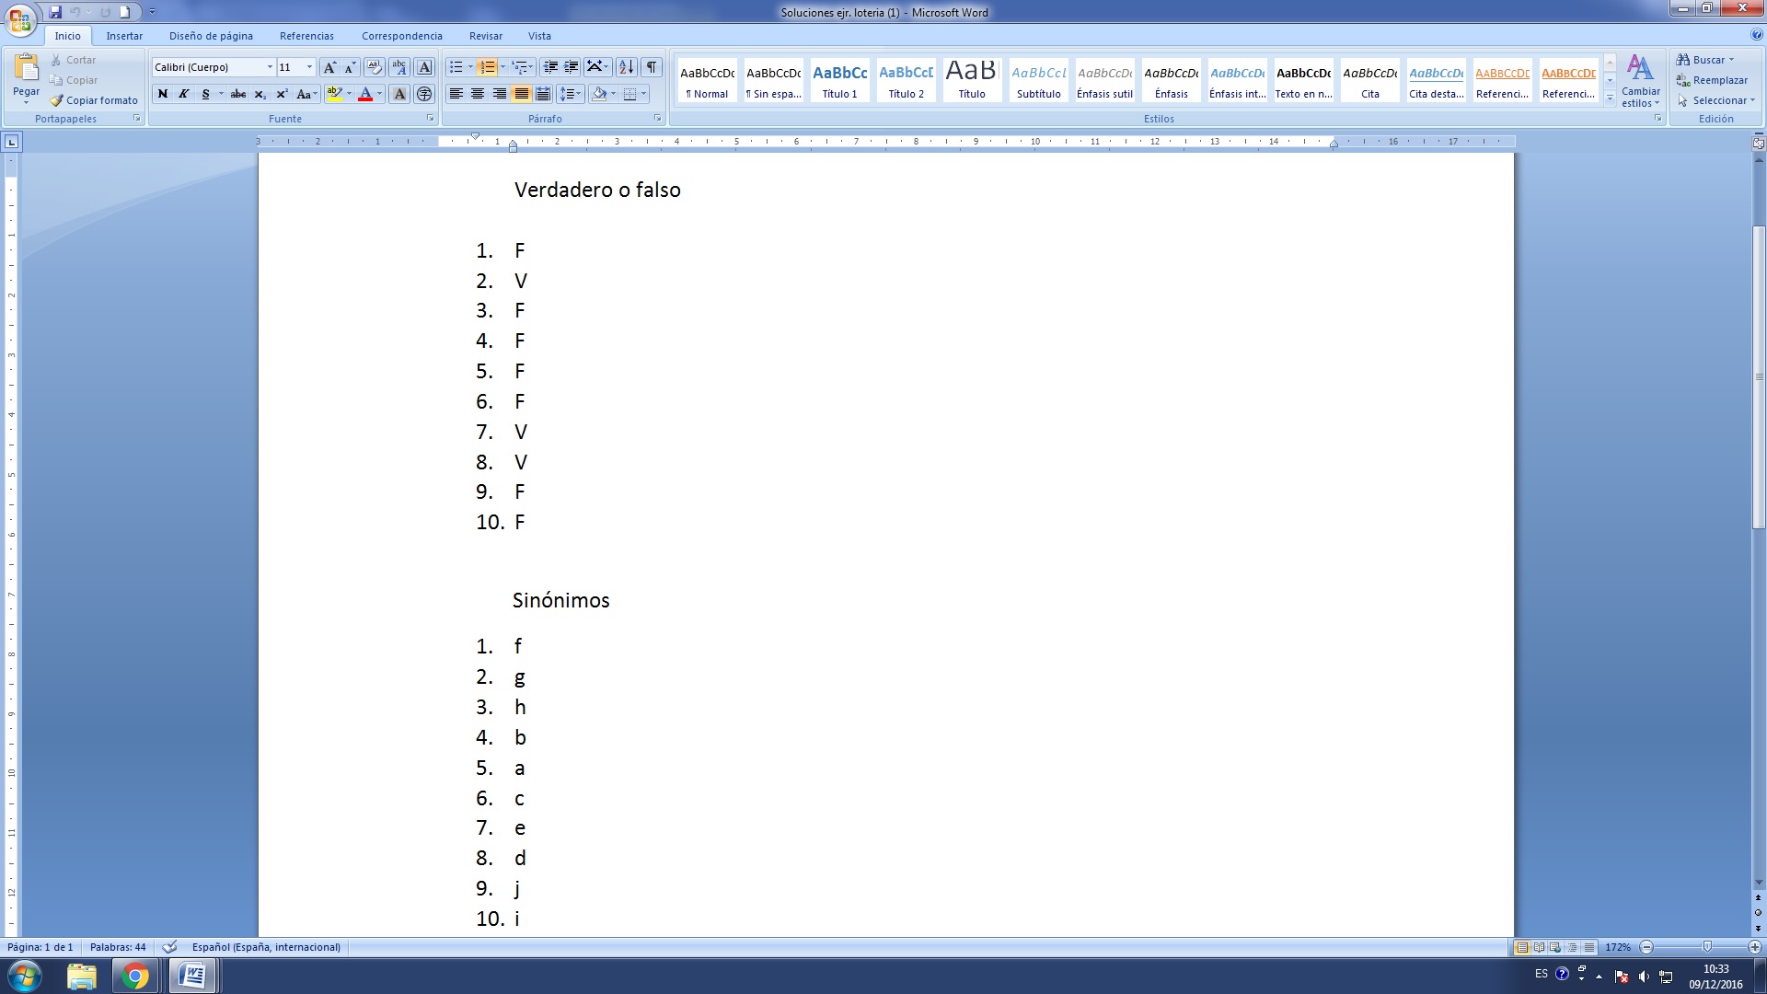Sort text with the A-Z icon
The width and height of the screenshot is (1767, 994).
point(627,67)
